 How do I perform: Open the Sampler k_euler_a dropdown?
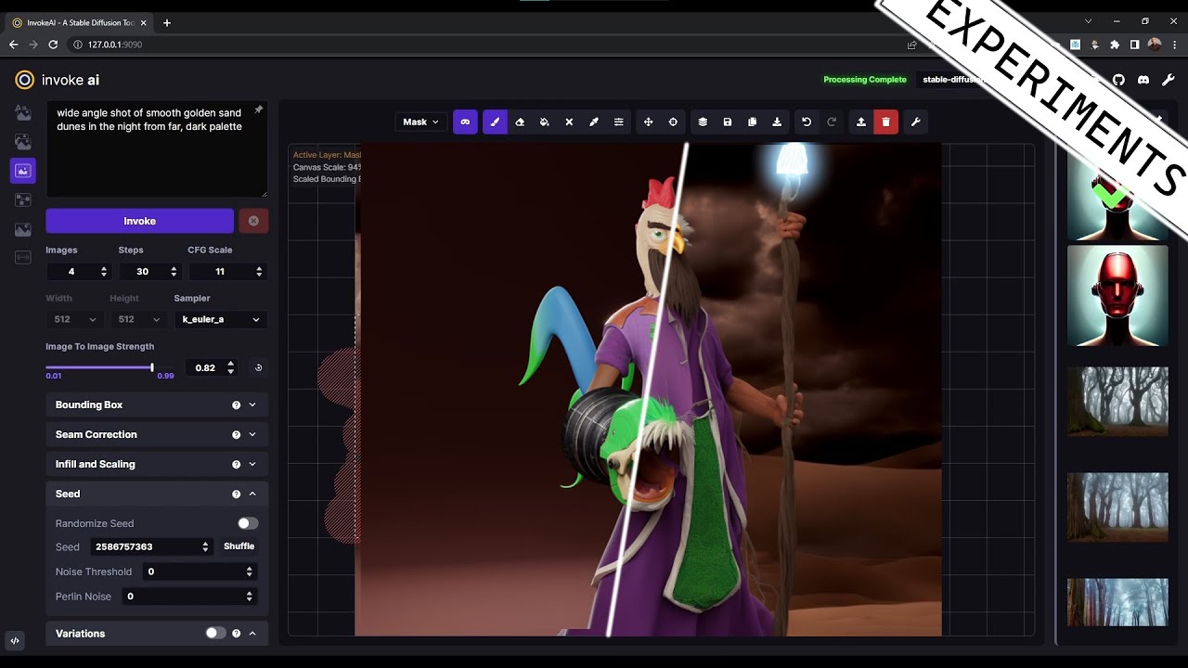(x=221, y=319)
